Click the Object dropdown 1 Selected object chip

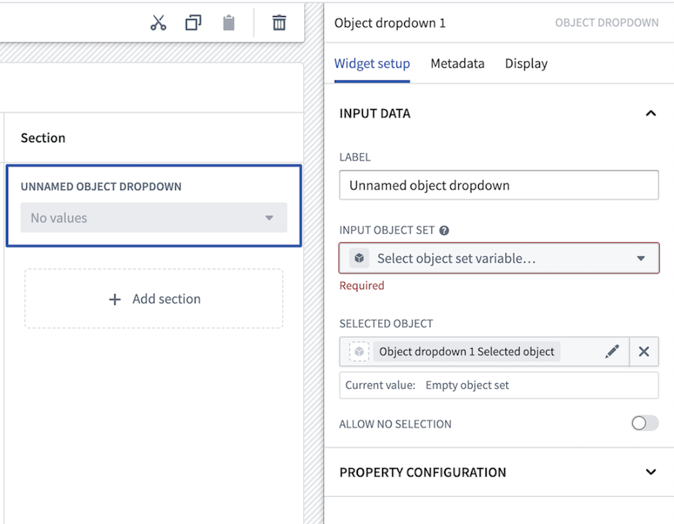pos(466,351)
